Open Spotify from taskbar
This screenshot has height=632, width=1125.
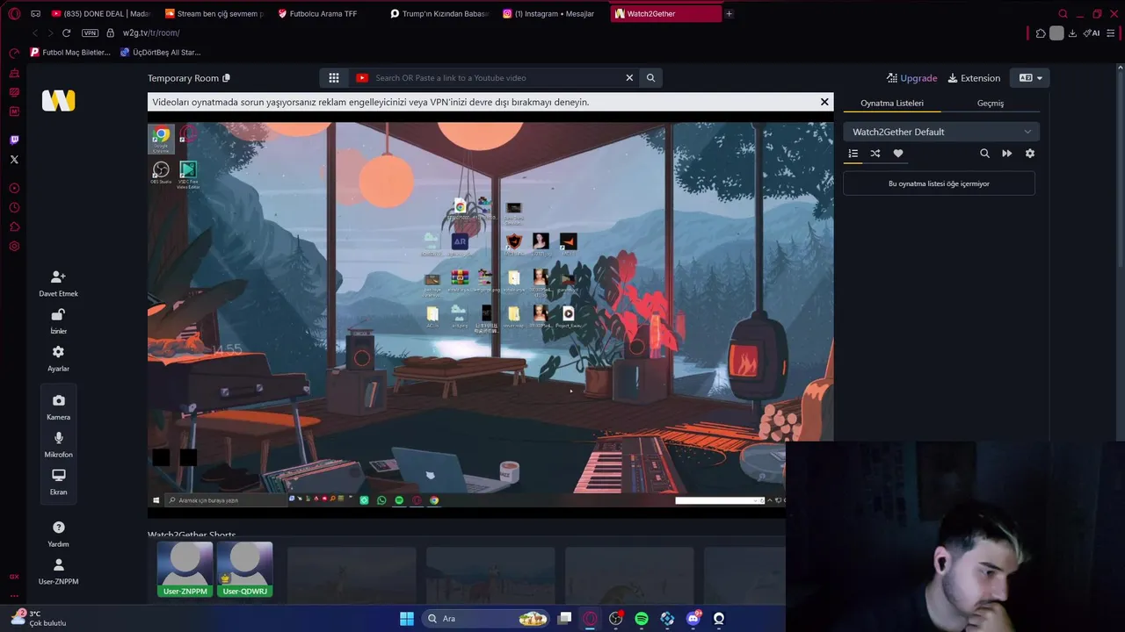(x=642, y=619)
